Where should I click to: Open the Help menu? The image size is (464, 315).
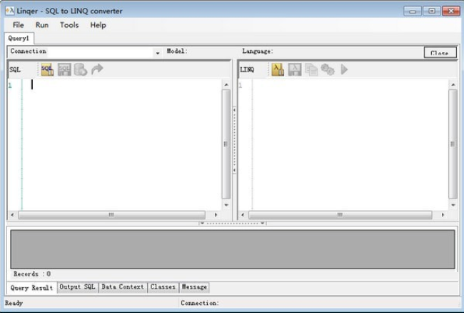coord(98,25)
